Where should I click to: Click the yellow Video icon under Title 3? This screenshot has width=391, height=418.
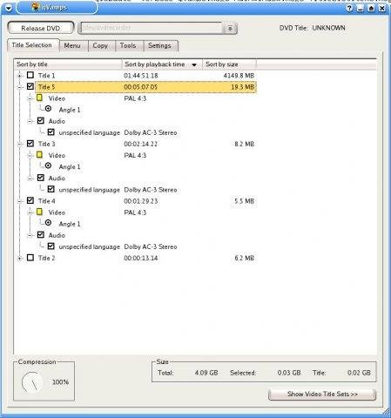pyautogui.click(x=39, y=155)
